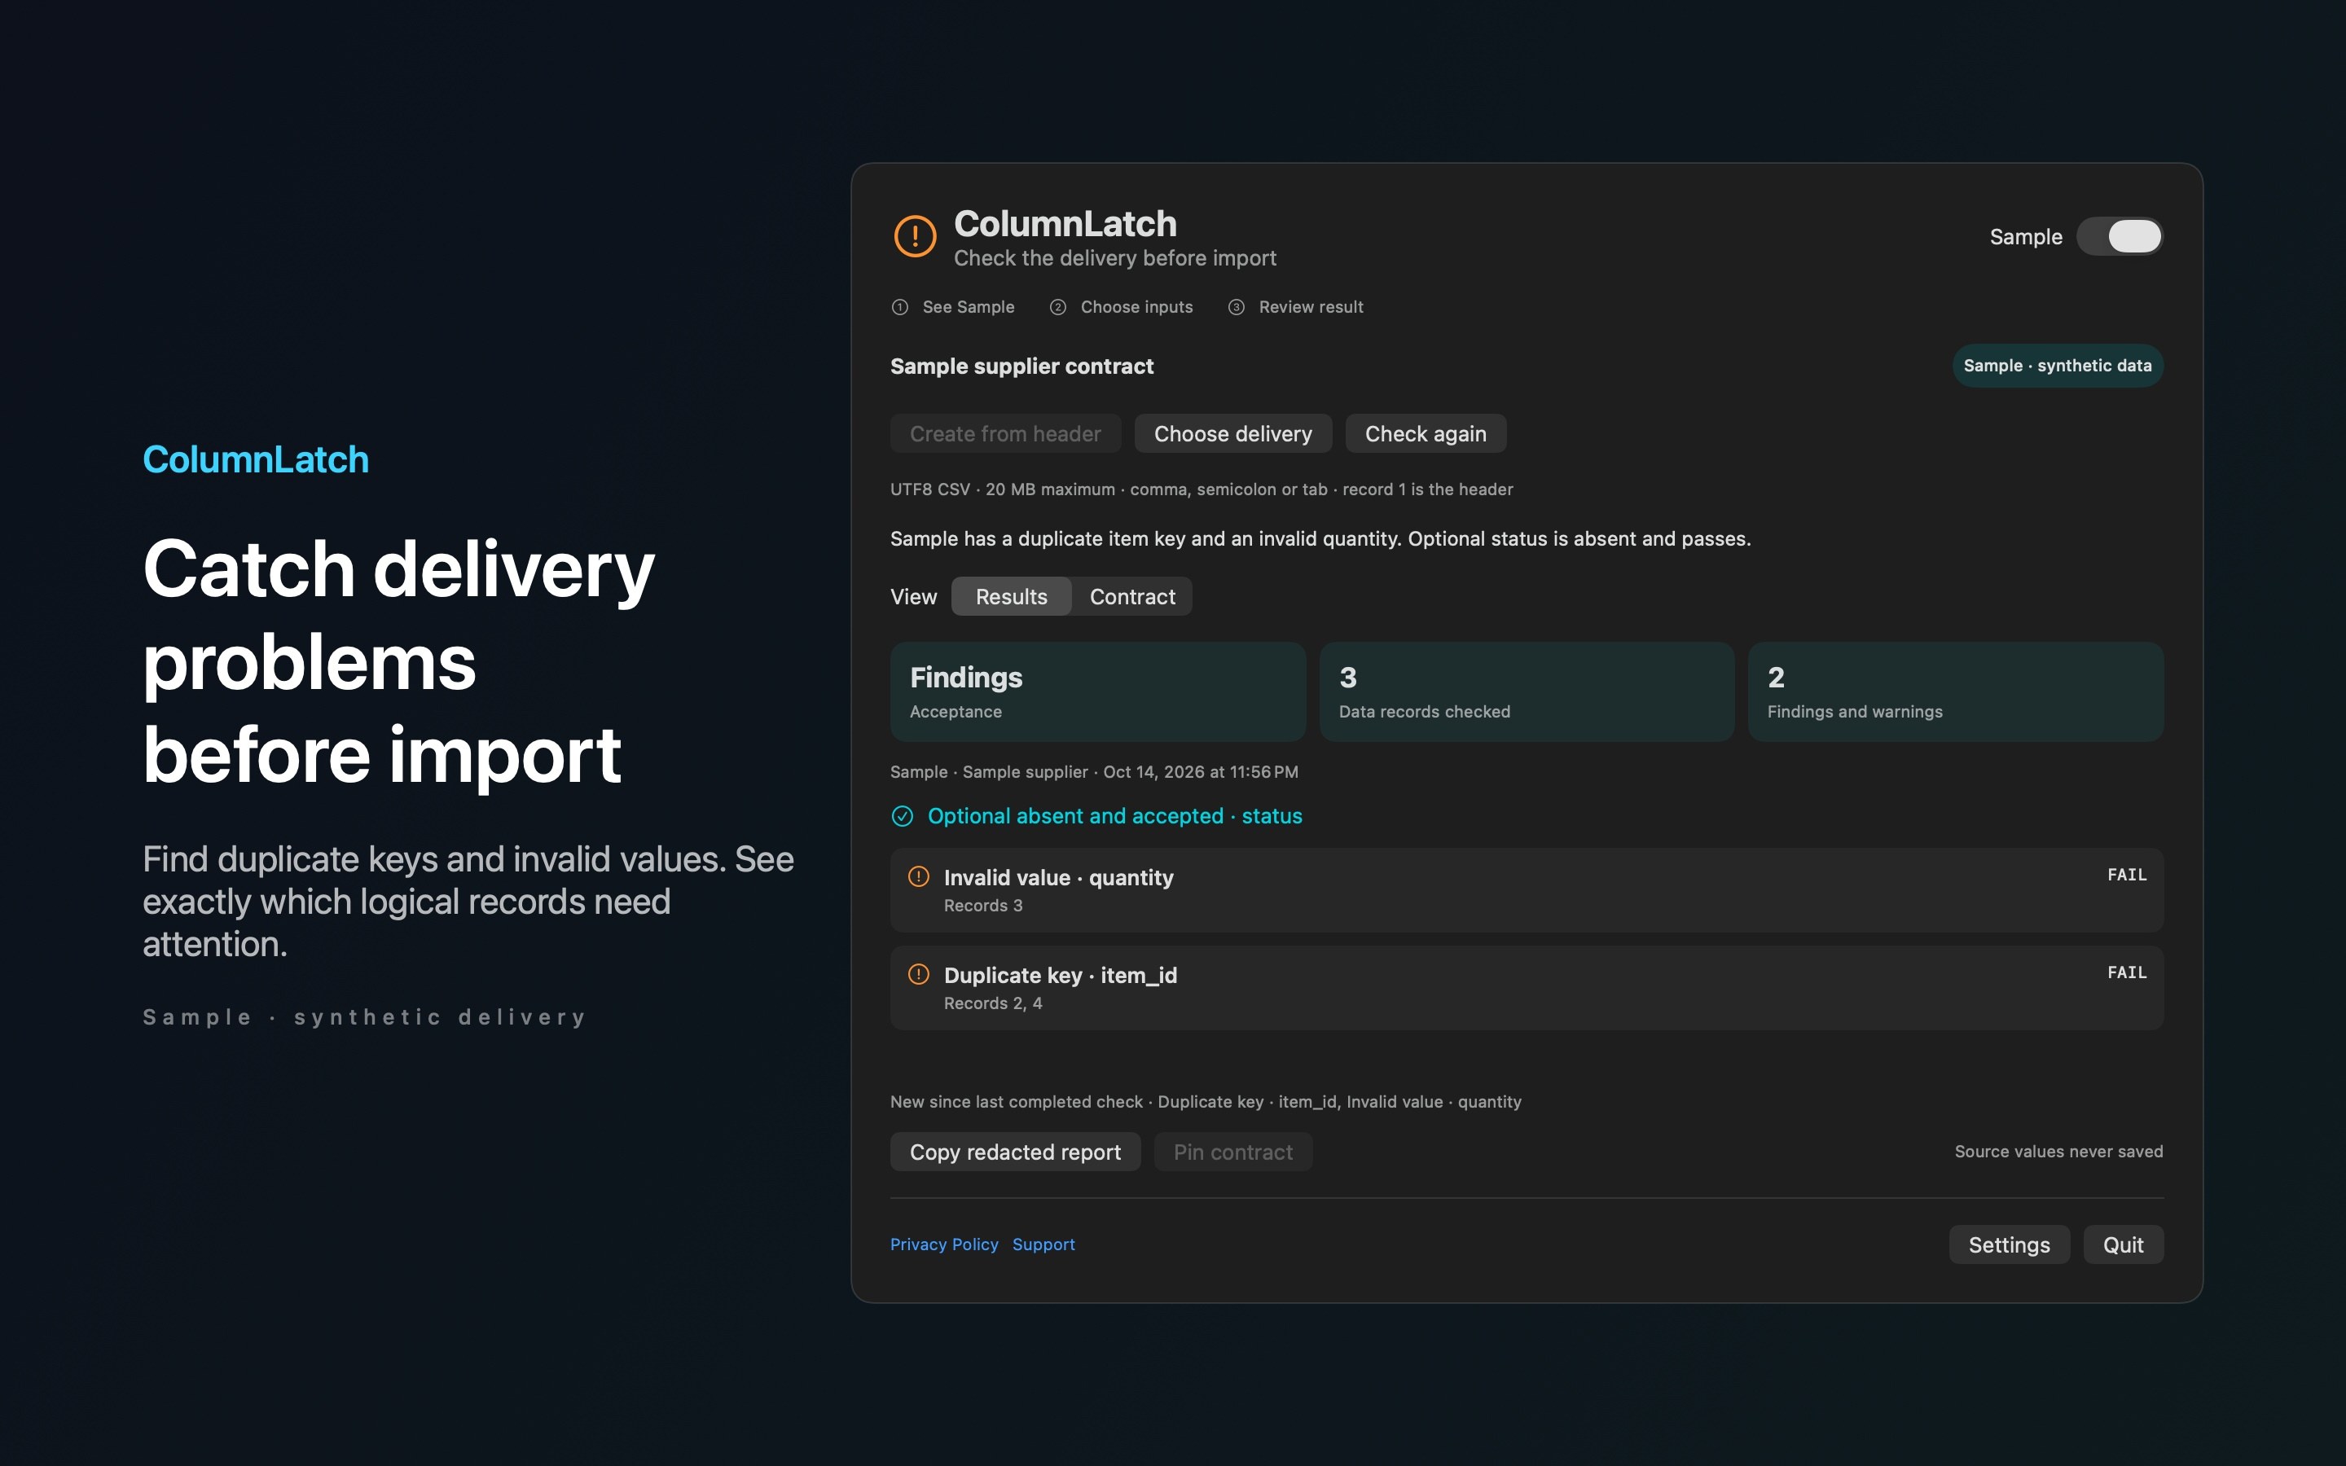Viewport: 2346px width, 1466px height.
Task: Select the Findings Acceptance card
Action: [x=1097, y=692]
